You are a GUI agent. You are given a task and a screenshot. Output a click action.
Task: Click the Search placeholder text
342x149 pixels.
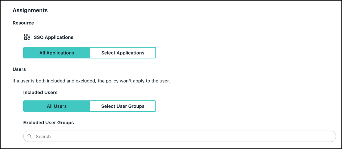(43, 137)
